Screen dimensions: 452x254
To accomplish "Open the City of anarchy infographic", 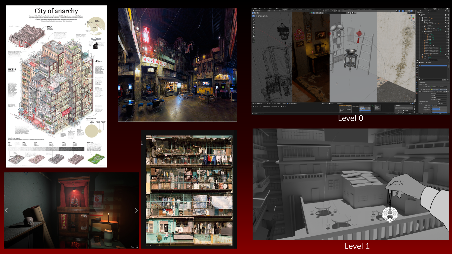I will pyautogui.click(x=56, y=86).
